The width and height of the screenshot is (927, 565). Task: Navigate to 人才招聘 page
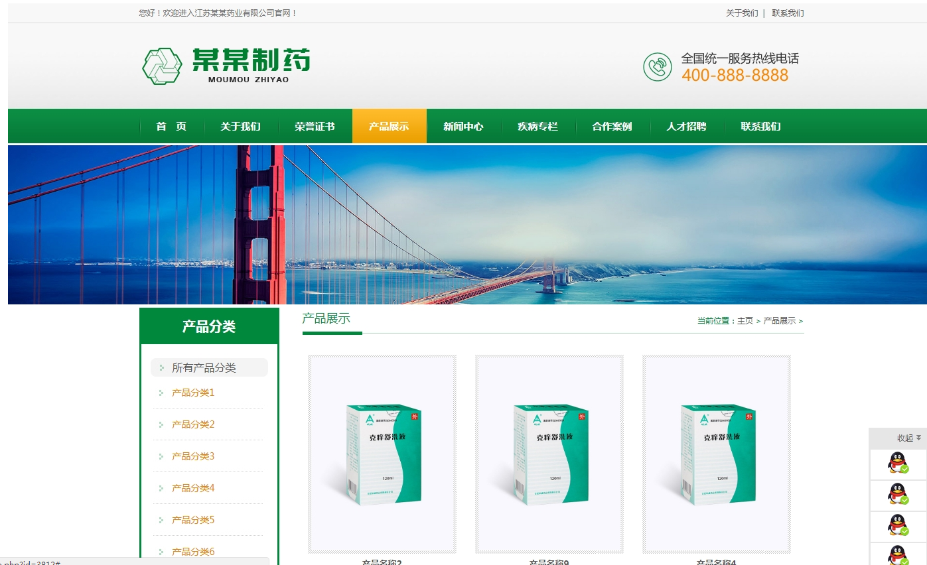[x=686, y=127]
